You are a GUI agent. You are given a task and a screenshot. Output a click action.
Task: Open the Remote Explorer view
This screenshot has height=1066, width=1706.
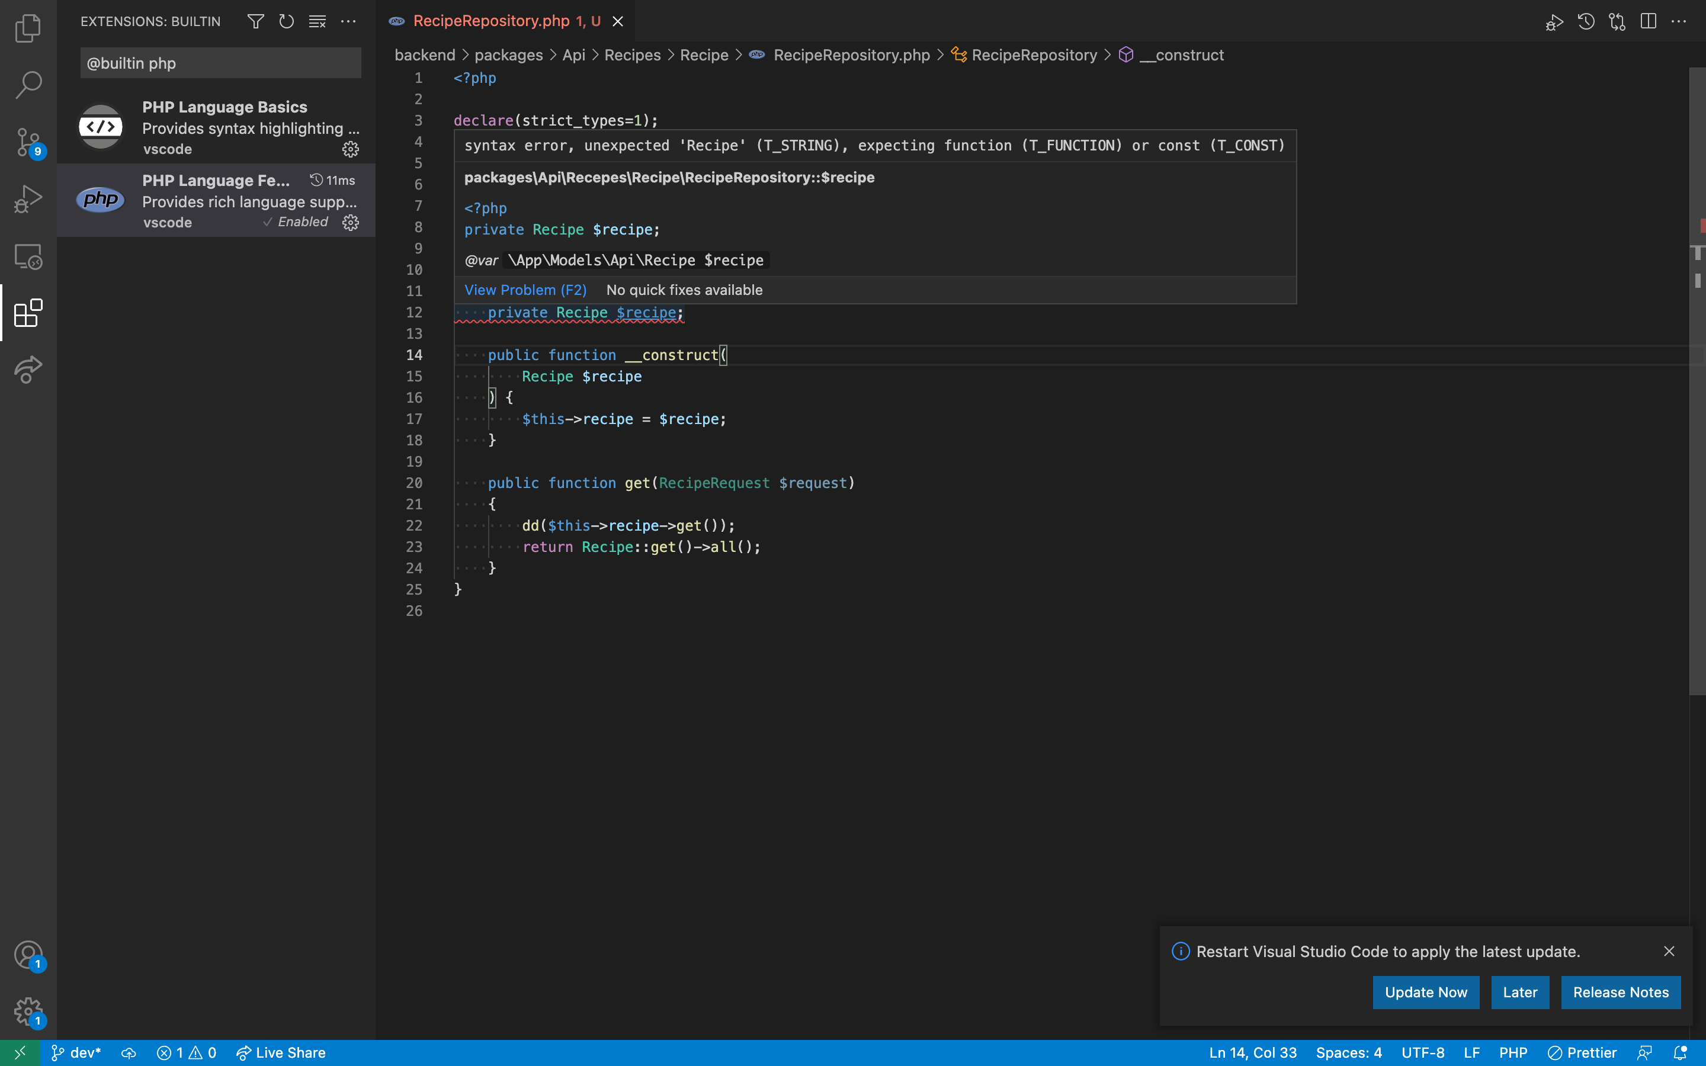point(28,256)
